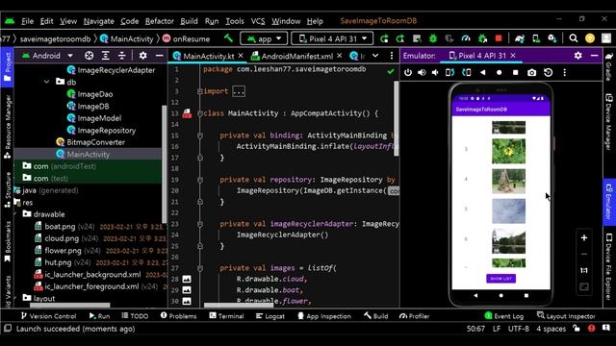This screenshot has height=346, width=616.
Task: Open the Problems tool window
Action: click(x=178, y=316)
